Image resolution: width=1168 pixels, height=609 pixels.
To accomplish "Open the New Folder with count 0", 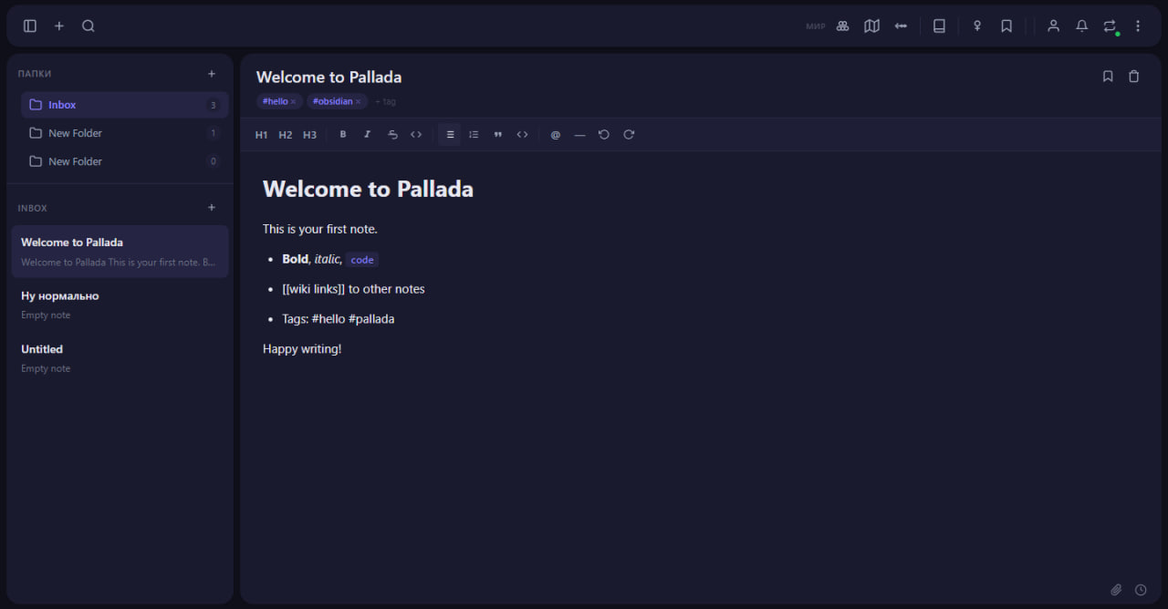I will [x=124, y=161].
